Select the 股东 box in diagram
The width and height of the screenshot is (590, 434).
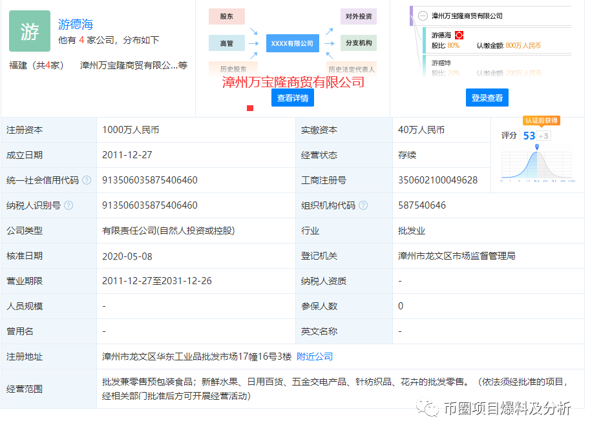[x=227, y=17]
